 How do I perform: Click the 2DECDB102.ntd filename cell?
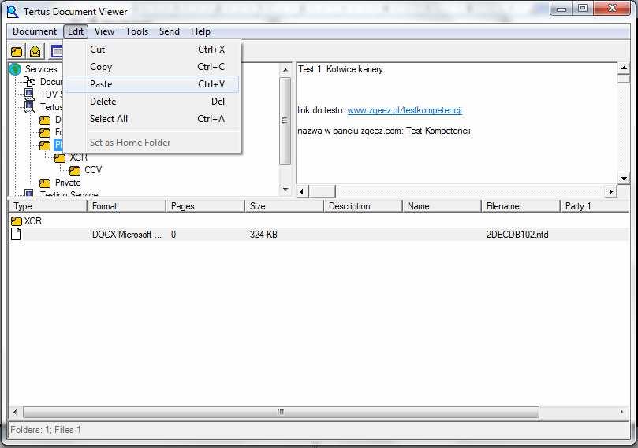tap(517, 235)
